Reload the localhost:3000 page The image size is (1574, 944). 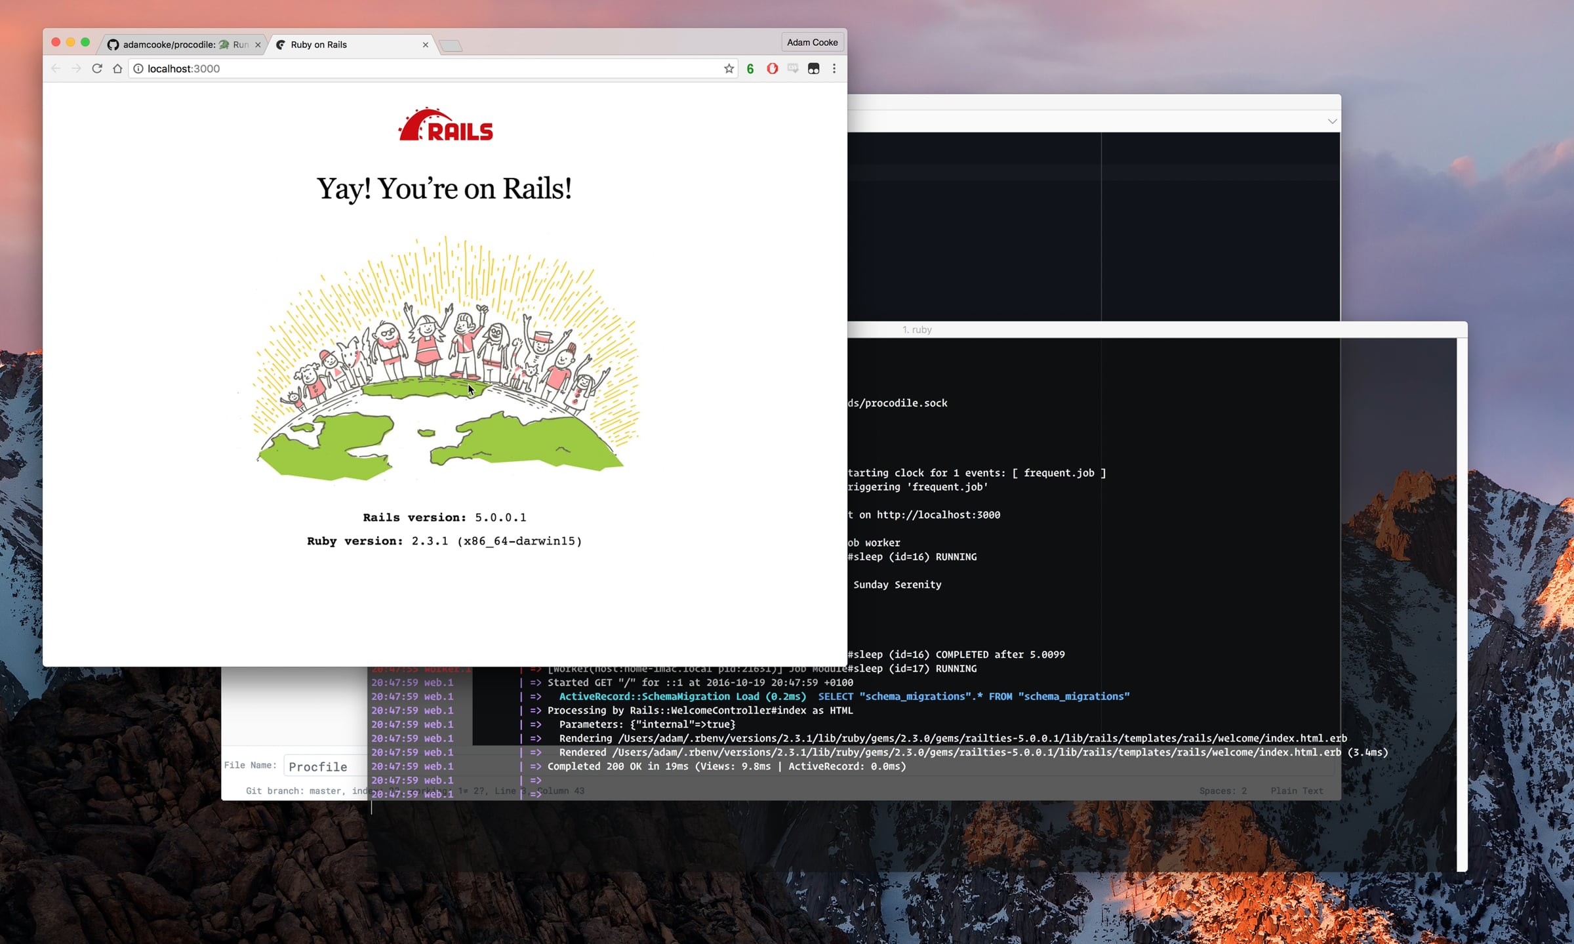pos(97,68)
